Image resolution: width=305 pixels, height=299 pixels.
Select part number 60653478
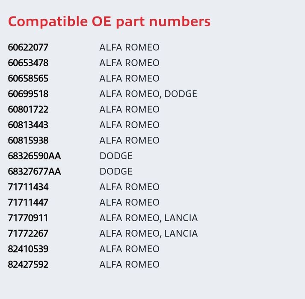pos(28,63)
